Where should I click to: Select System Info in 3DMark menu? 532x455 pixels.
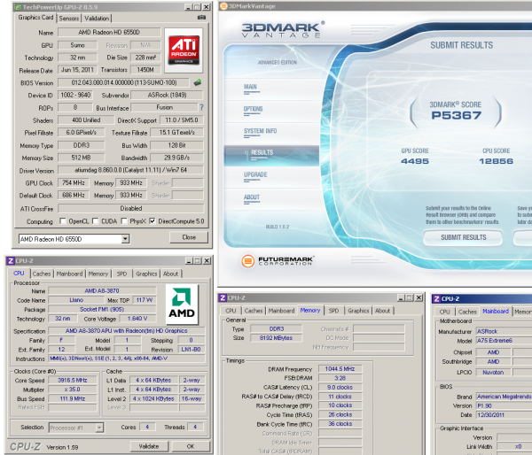259,130
